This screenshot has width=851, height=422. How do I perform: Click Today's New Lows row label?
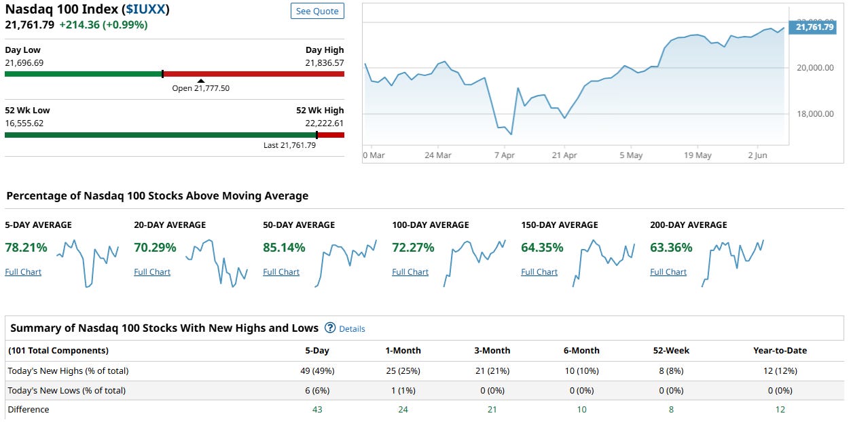(x=67, y=391)
